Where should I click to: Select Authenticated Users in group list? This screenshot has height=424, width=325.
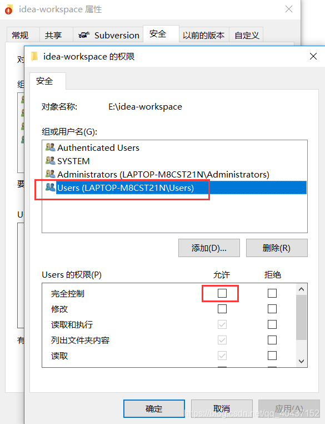point(174,147)
